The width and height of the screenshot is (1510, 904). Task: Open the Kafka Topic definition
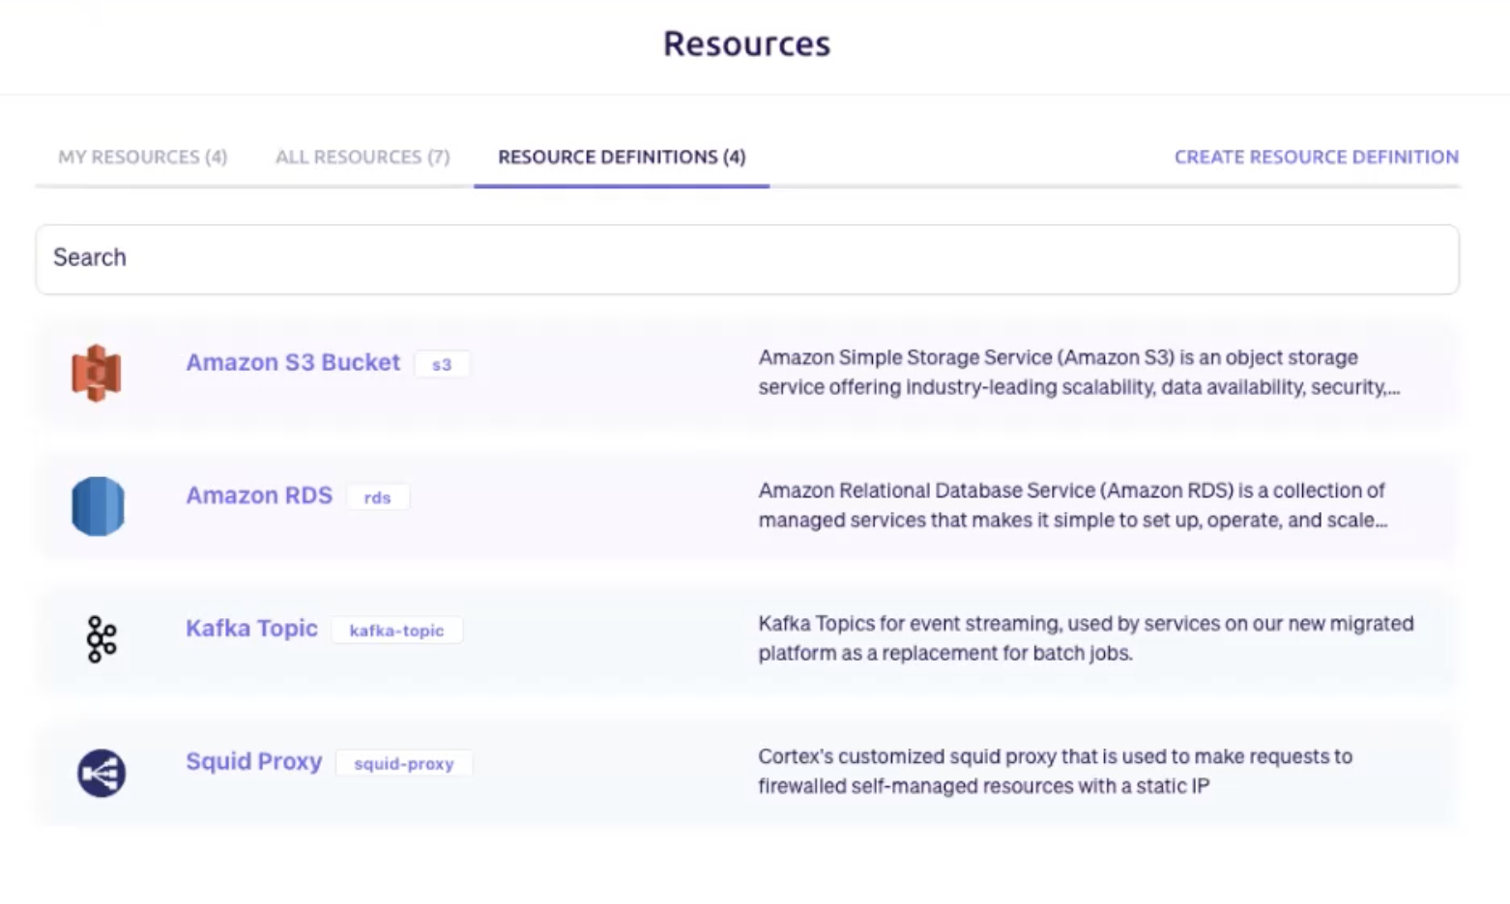pos(251,629)
